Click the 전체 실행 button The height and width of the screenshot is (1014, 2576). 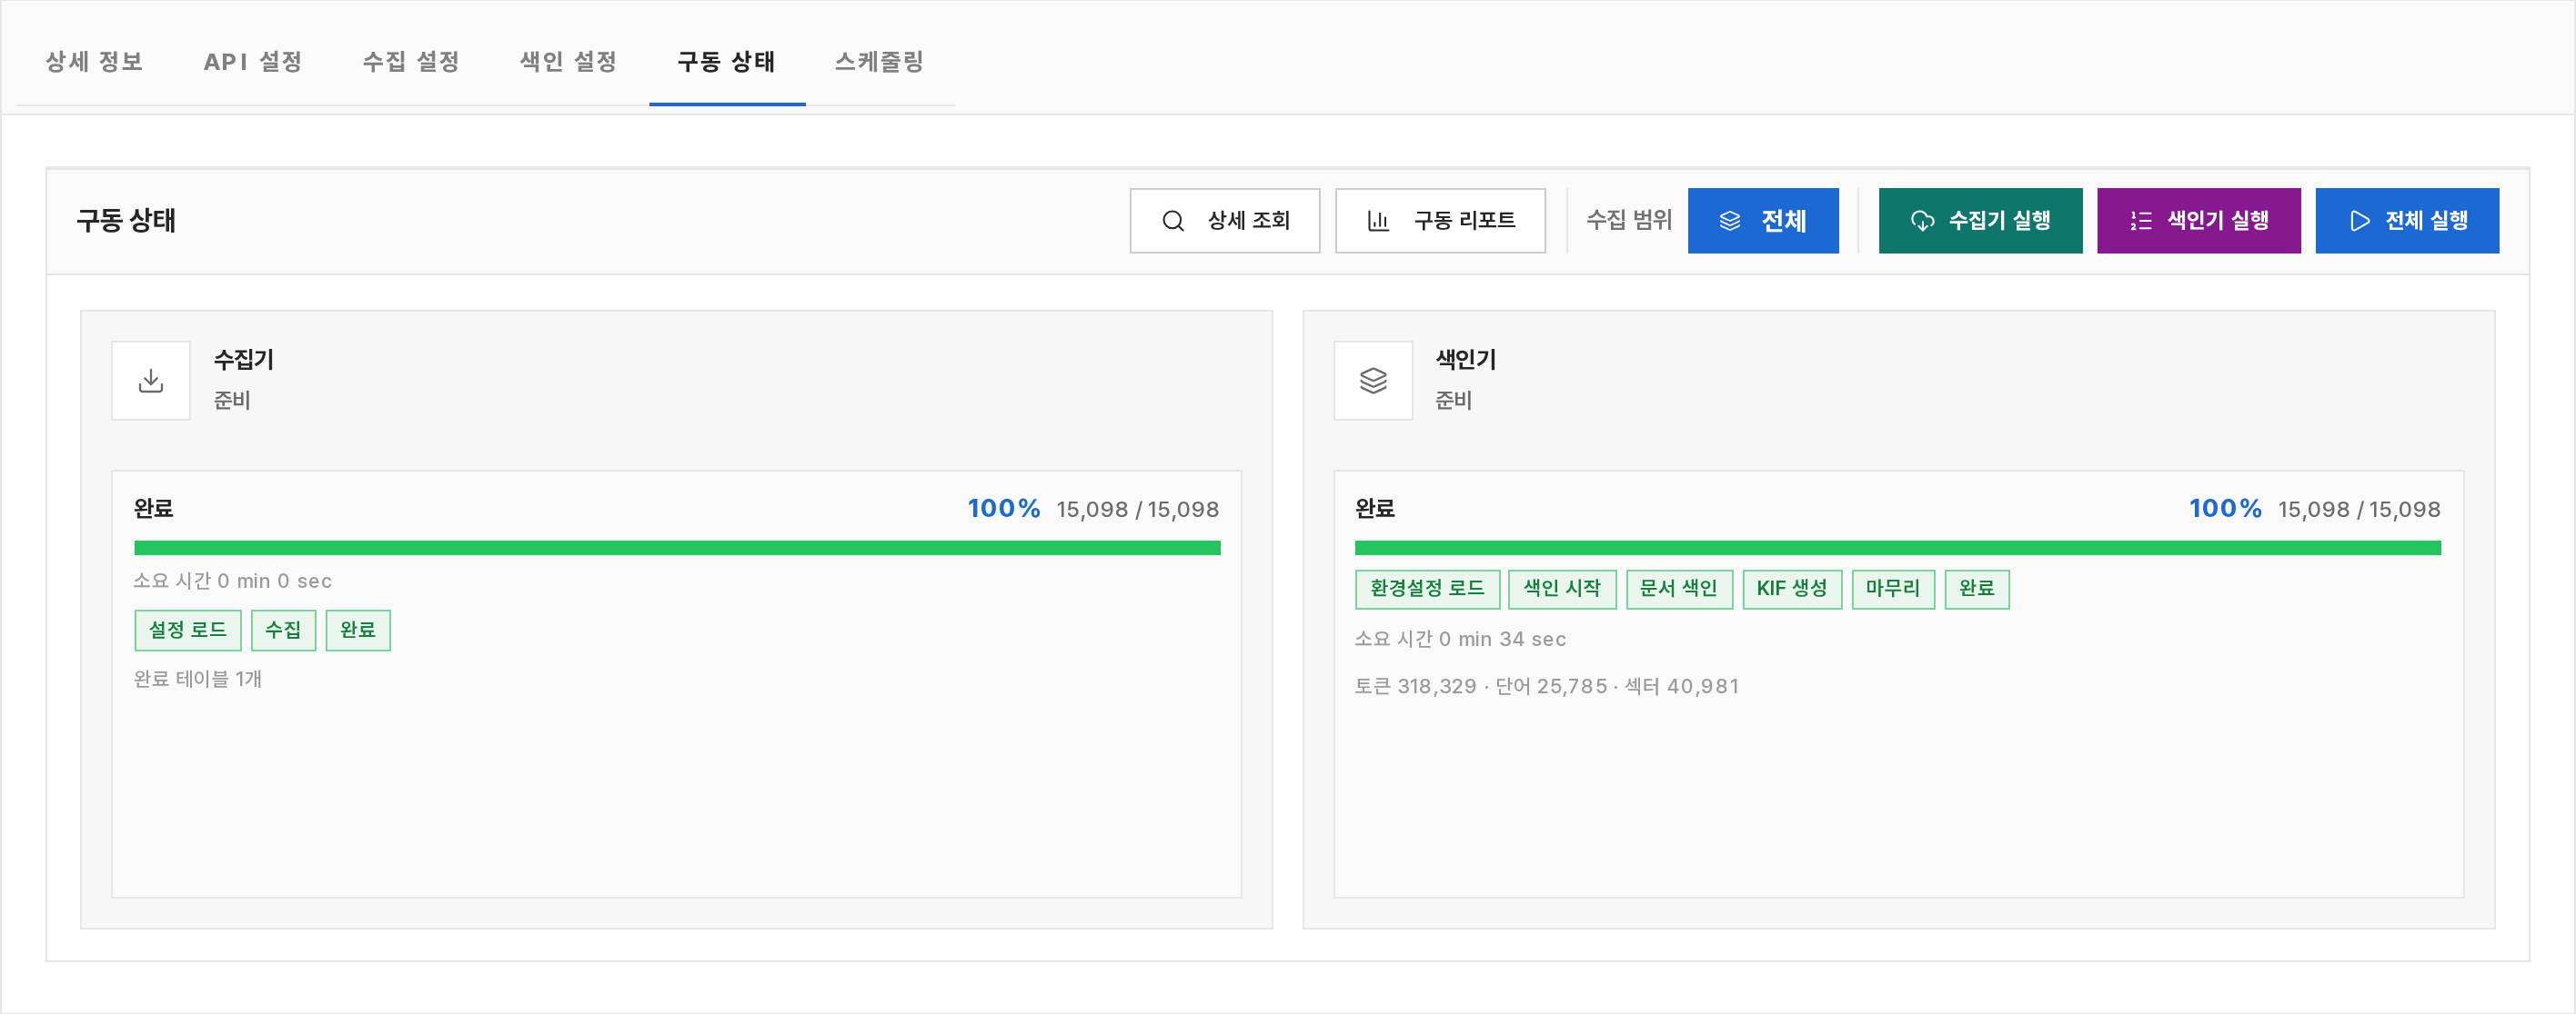(x=2407, y=221)
